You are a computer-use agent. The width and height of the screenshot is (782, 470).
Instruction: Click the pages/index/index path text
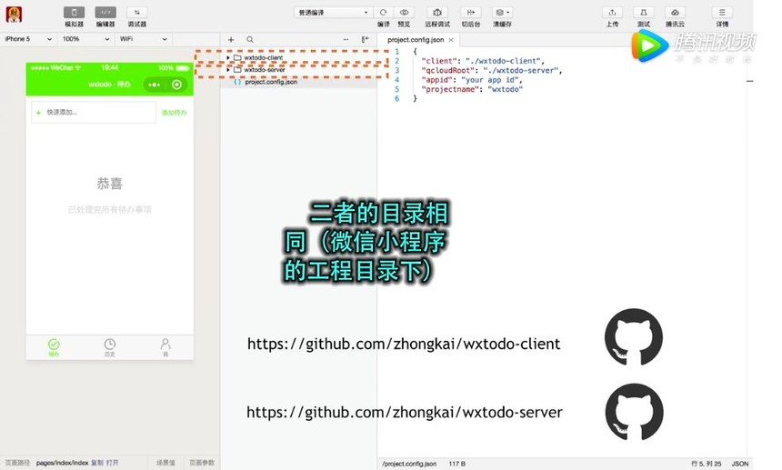[x=63, y=463]
